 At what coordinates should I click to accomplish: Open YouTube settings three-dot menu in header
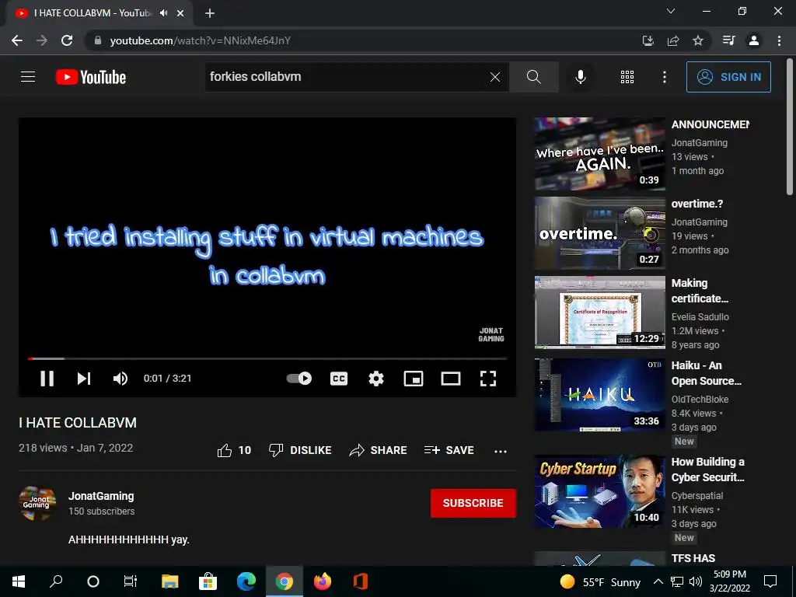(664, 77)
